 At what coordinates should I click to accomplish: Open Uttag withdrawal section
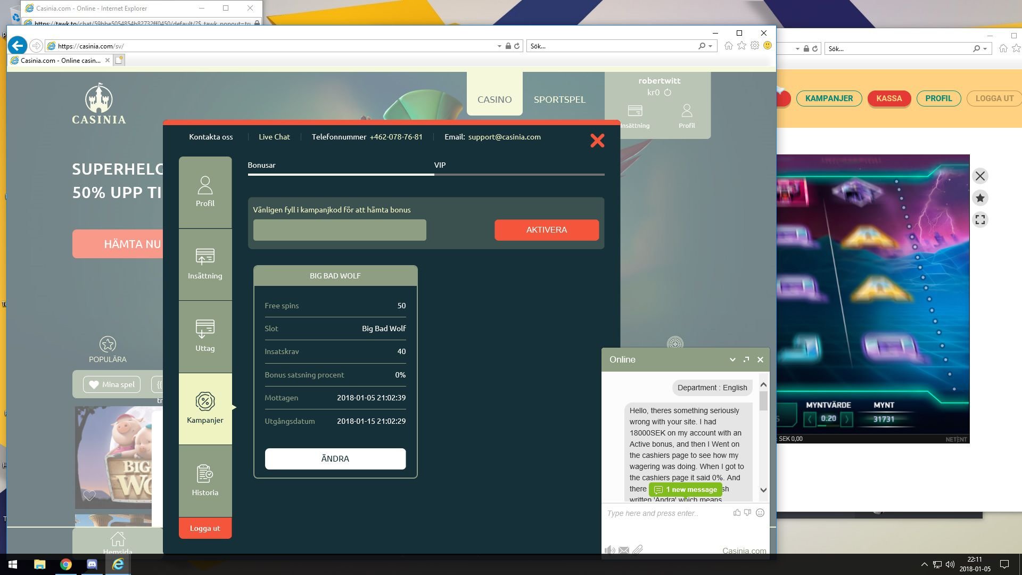point(205,336)
